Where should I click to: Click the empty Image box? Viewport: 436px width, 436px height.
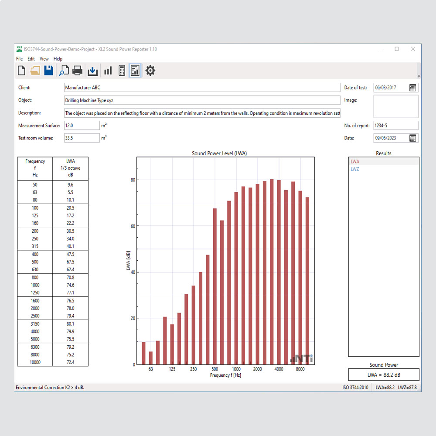coord(396,106)
